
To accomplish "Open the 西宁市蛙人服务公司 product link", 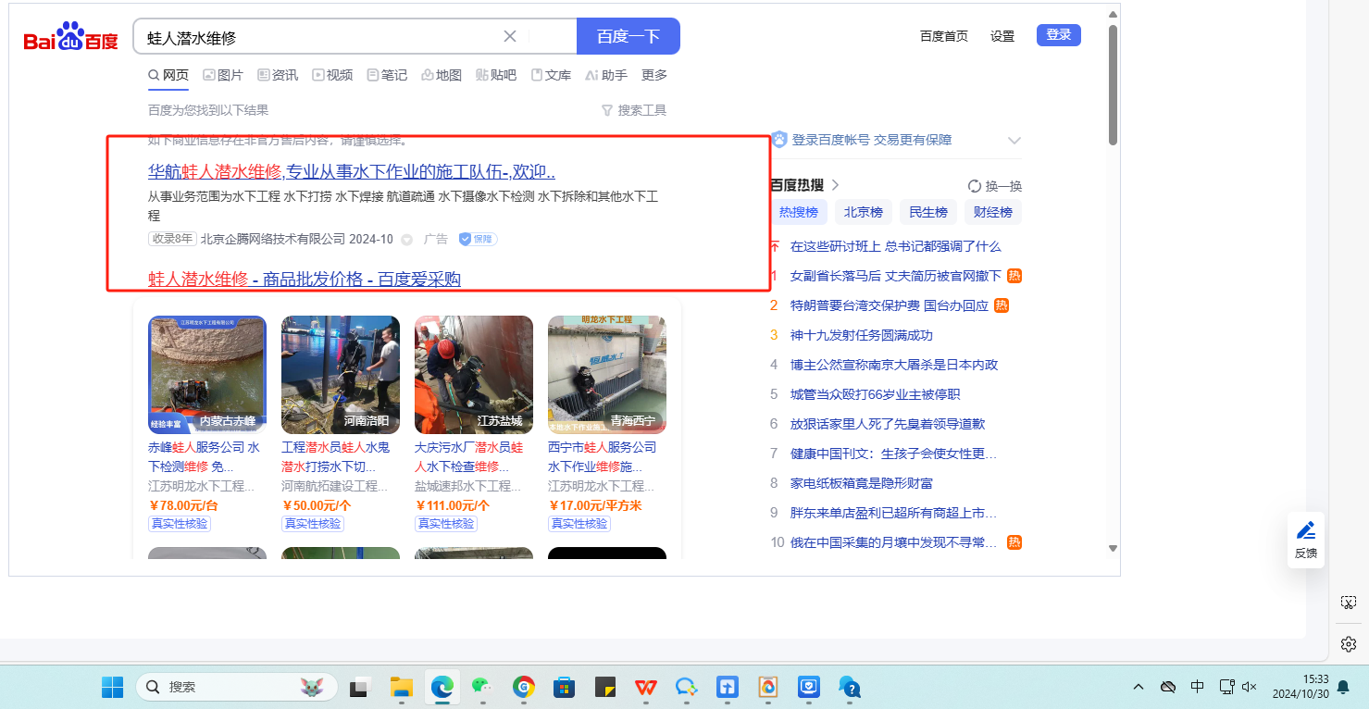I will tap(604, 456).
